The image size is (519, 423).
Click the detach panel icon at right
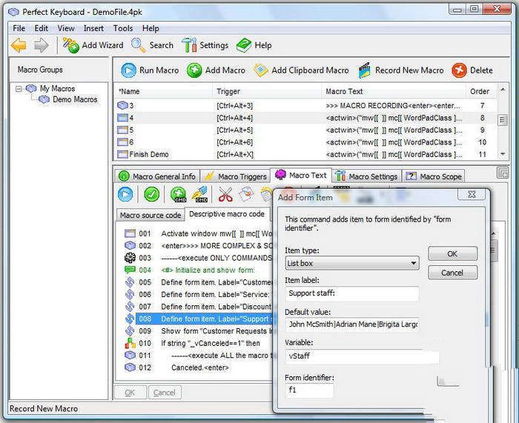503,173
